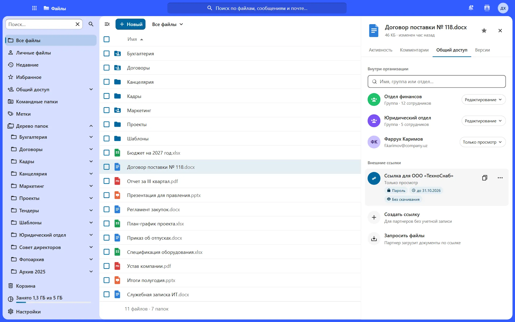Switch to the Комментарии tab
The width and height of the screenshot is (515, 322).
click(414, 50)
